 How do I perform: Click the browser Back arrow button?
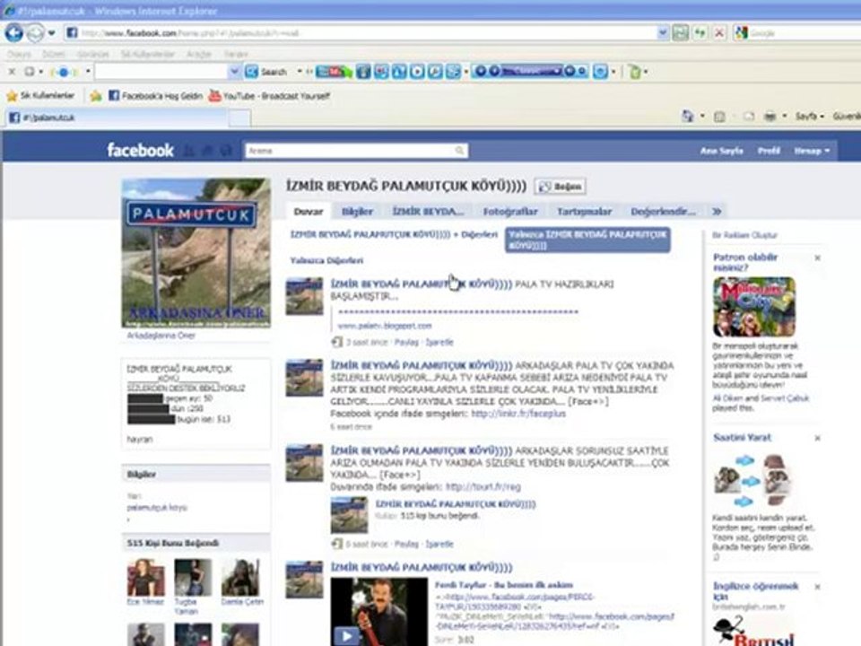(x=14, y=33)
